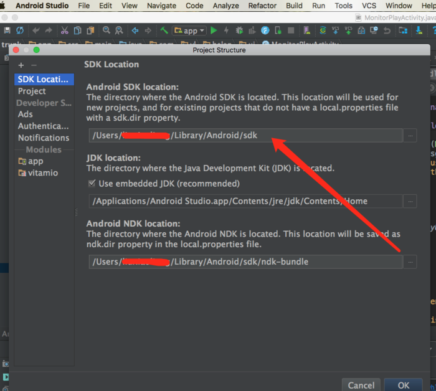Open the Tools menu
Image resolution: width=436 pixels, height=391 pixels.
tap(343, 6)
